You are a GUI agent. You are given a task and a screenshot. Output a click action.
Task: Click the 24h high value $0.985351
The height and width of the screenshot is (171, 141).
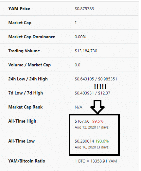point(108,79)
